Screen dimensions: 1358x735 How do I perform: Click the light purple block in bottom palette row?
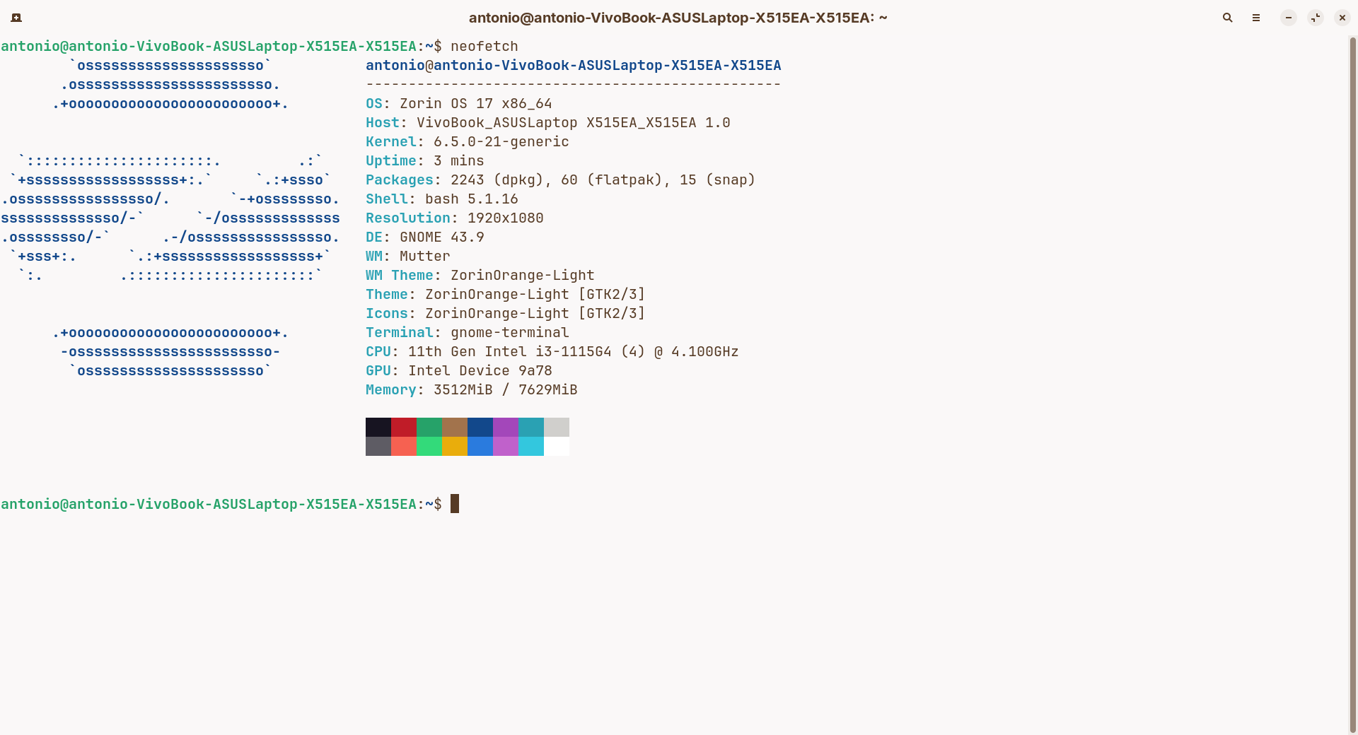click(x=506, y=446)
